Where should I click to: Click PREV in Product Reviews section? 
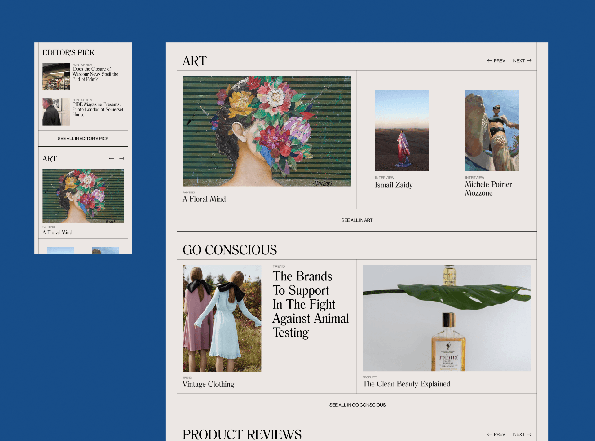496,434
